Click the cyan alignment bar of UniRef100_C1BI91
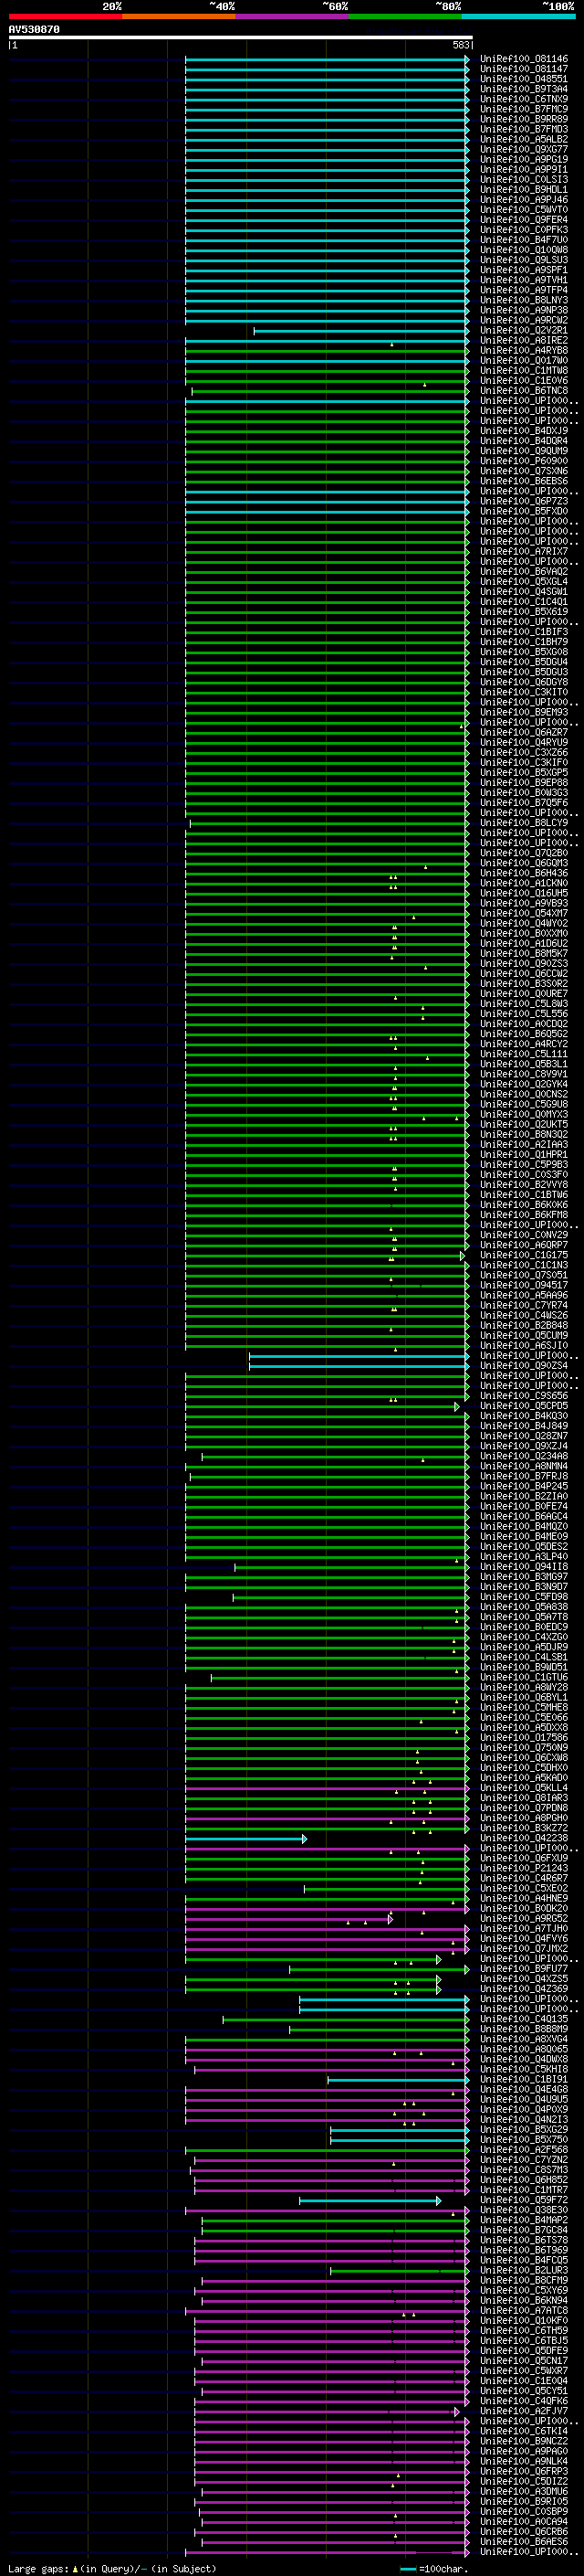The height and width of the screenshot is (2576, 584). click(397, 2080)
